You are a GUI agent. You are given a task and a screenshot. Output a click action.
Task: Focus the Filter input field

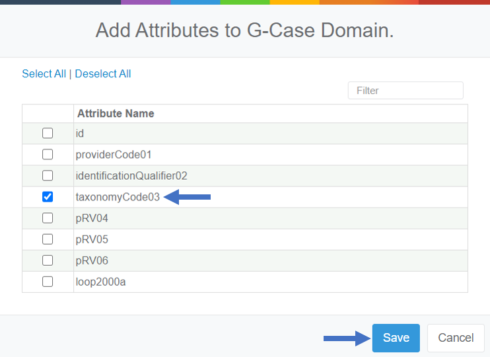pyautogui.click(x=405, y=91)
